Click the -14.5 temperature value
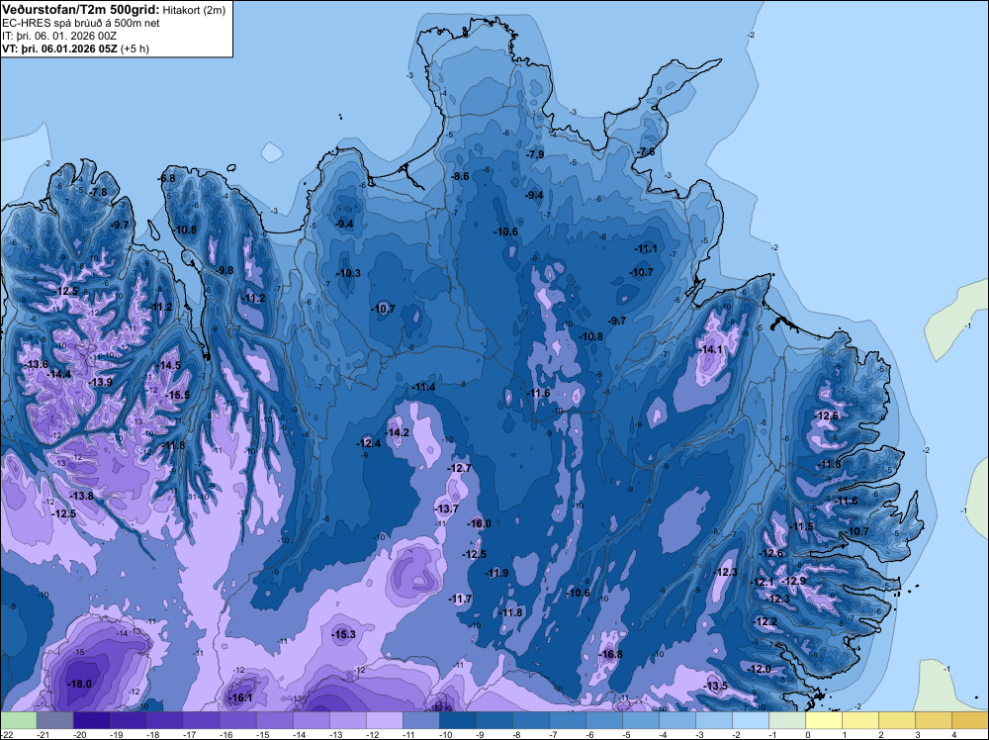 click(168, 365)
